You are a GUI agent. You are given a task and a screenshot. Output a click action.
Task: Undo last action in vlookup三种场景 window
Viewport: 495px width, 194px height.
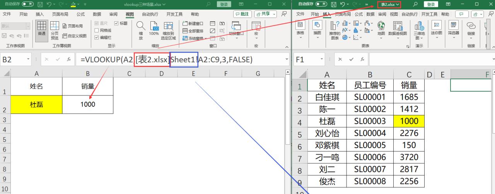pos(49,4)
